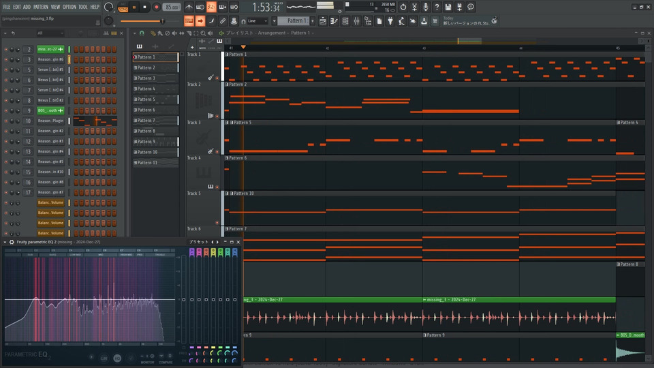The height and width of the screenshot is (368, 654).
Task: Click the purple EQ band 1 fader
Action: pos(192,299)
